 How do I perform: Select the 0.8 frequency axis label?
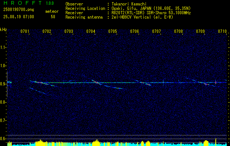(3, 102)
